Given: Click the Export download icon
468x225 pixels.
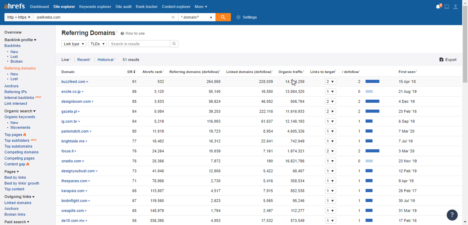Looking at the screenshot, I should pyautogui.click(x=441, y=60).
